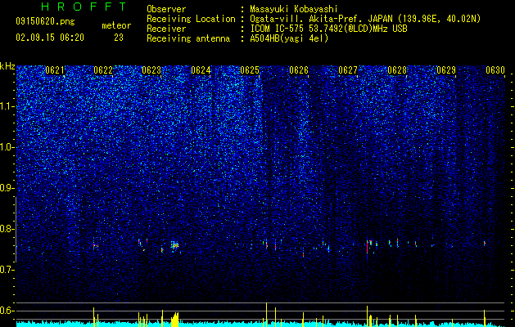Click the 'meteor' count label
Screen dimensions: 515x327
tap(116, 25)
